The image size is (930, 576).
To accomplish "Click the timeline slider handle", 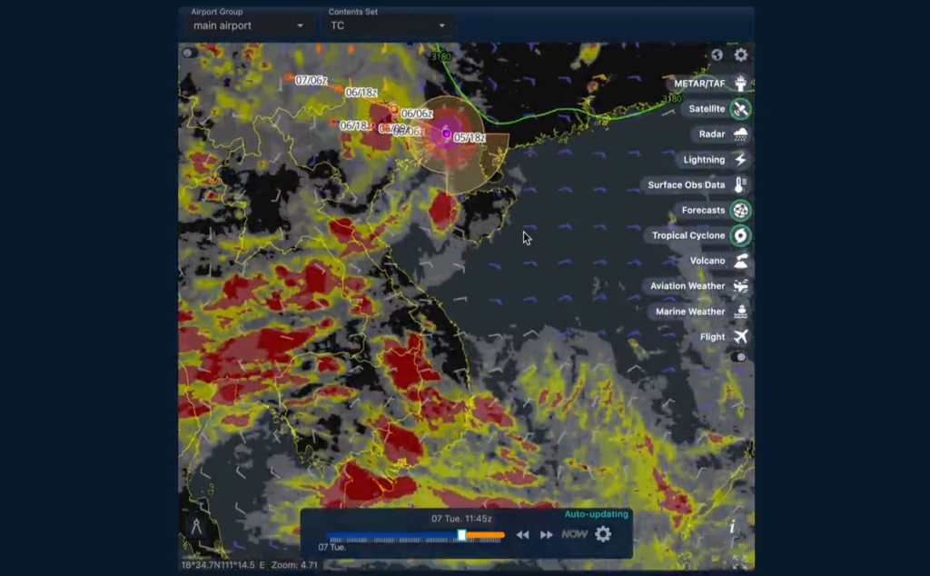I will point(461,535).
